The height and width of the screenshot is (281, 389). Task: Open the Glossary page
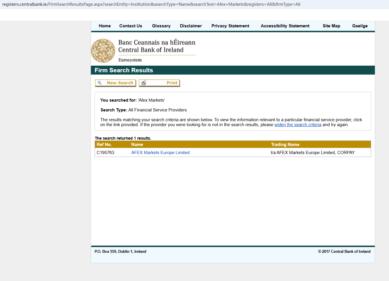click(161, 26)
